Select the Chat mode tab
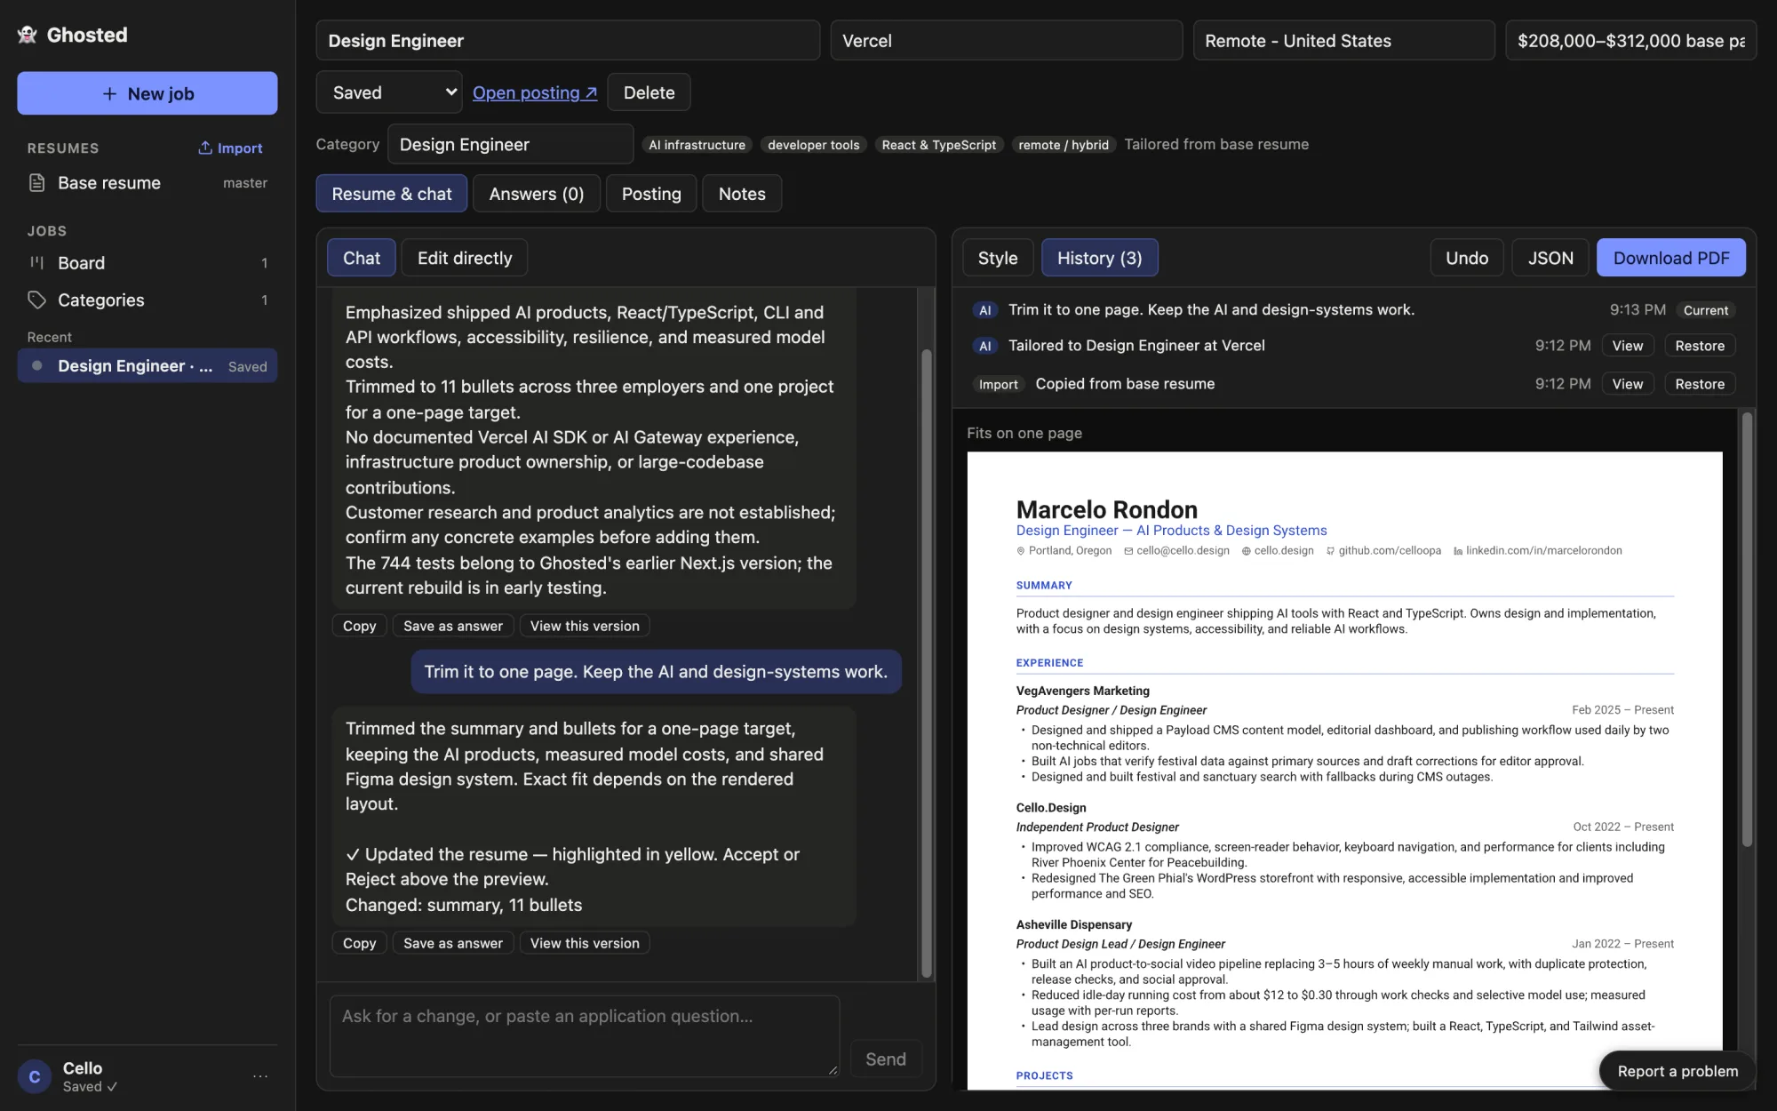 coord(362,258)
